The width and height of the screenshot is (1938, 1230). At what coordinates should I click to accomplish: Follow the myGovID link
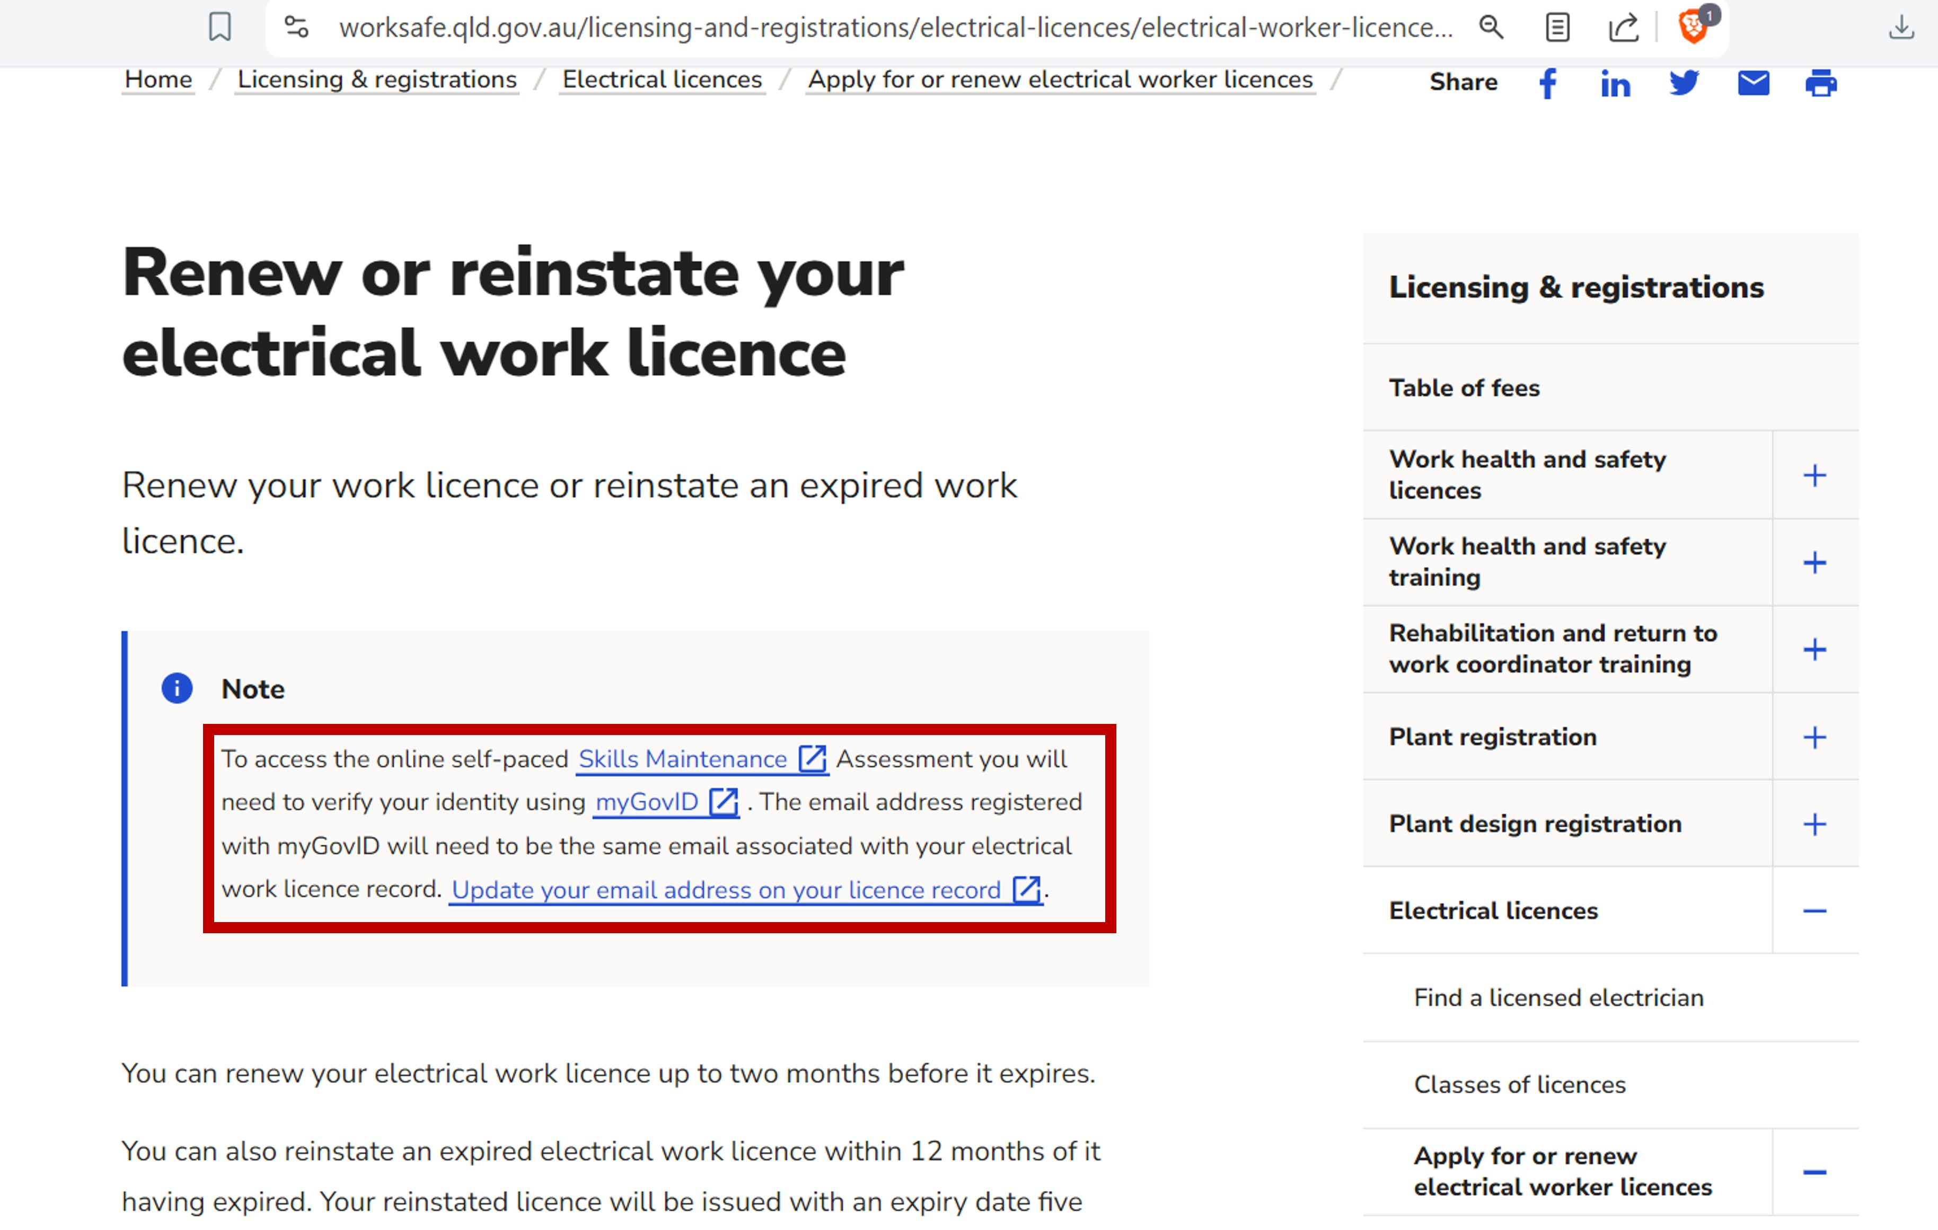(646, 802)
